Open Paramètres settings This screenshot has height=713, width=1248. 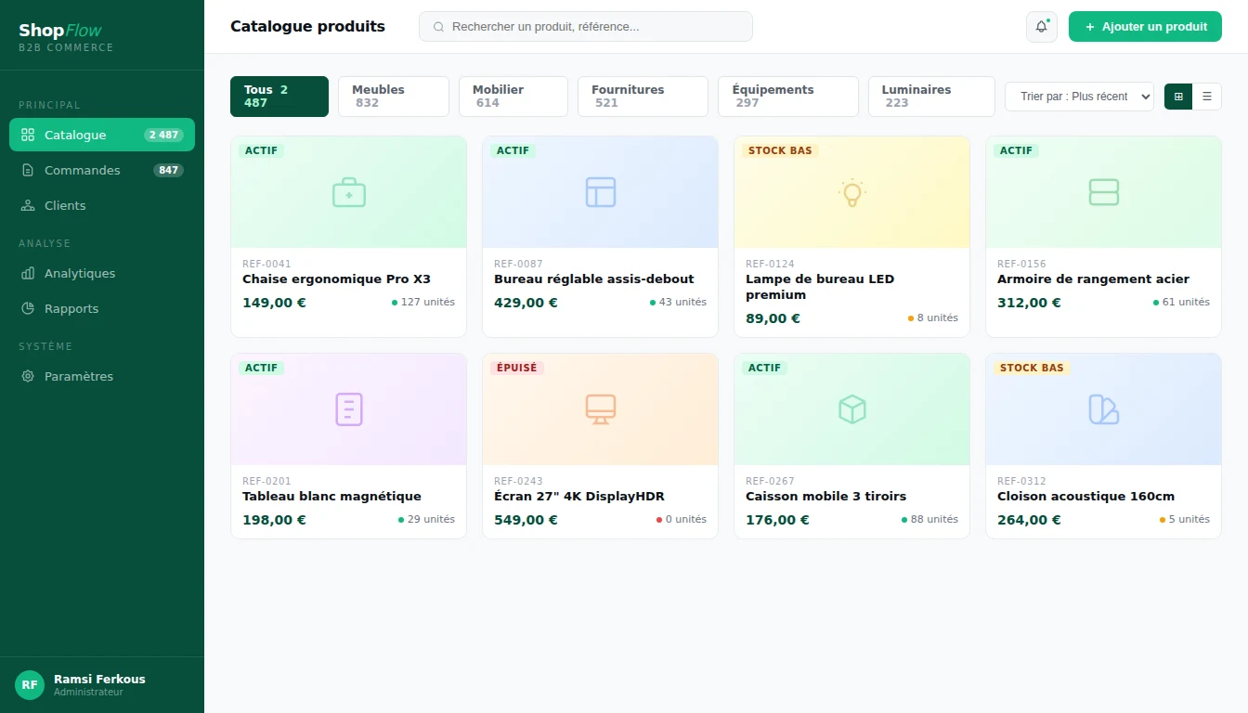pyautogui.click(x=102, y=376)
